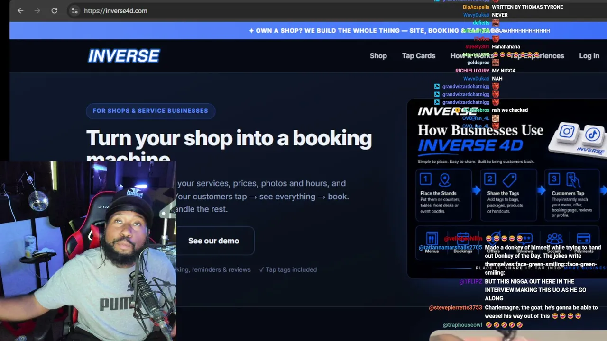
Task: Go back using the browser back arrow
Action: click(20, 10)
